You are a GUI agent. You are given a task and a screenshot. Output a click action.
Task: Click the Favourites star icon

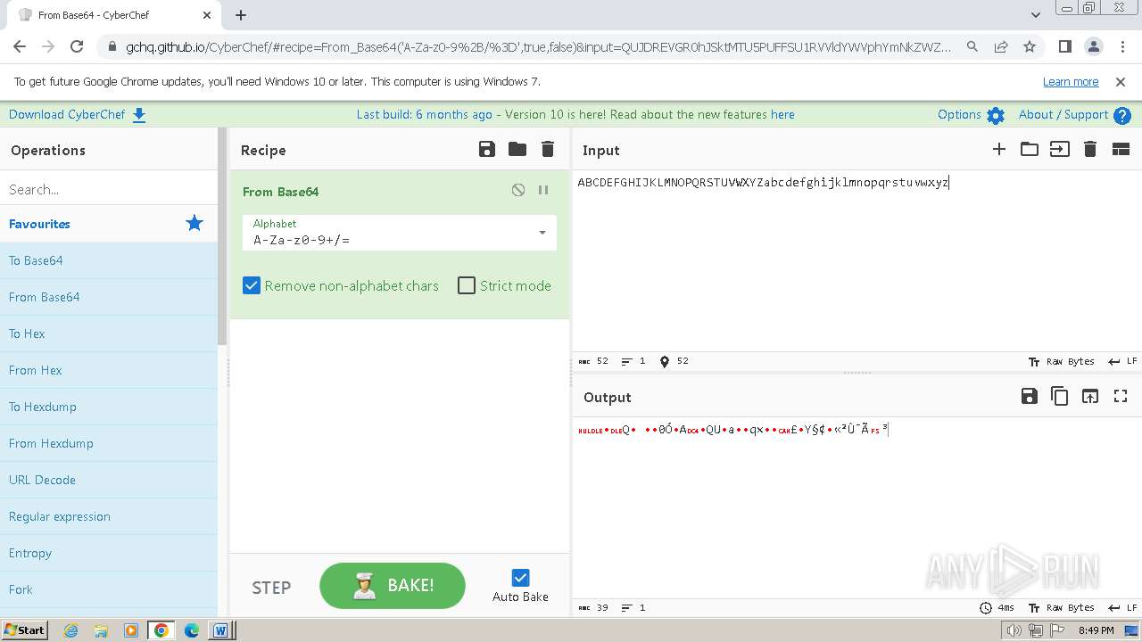(x=194, y=224)
